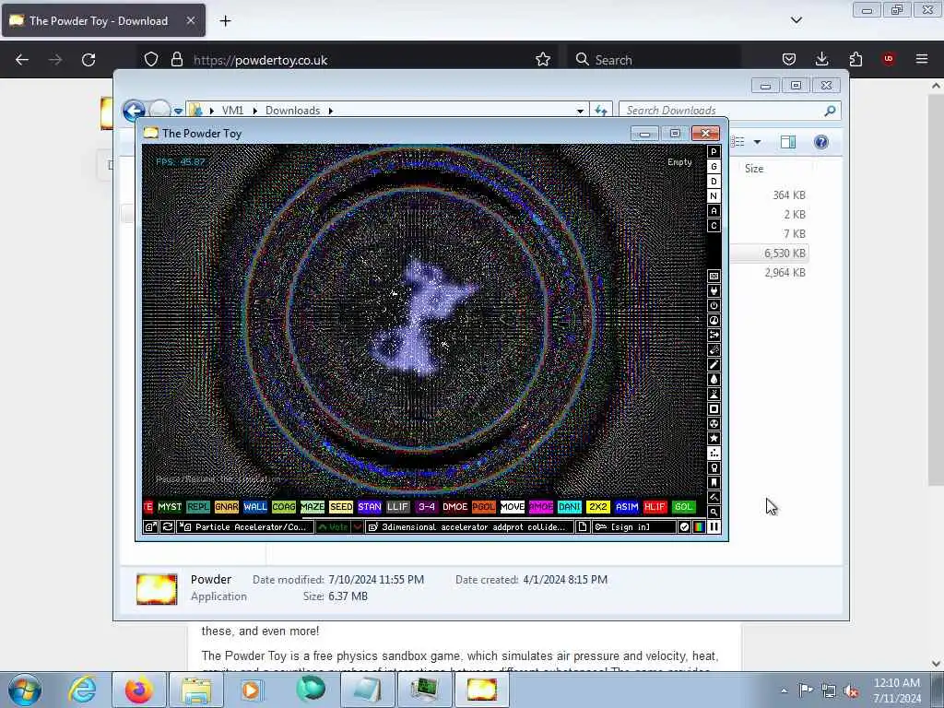Open the element Search magnifier

pos(714,513)
